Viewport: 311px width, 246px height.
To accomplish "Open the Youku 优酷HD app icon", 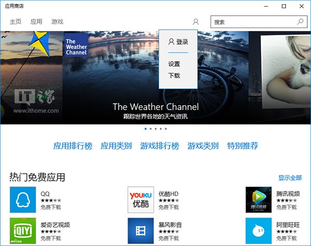I will pos(140,199).
